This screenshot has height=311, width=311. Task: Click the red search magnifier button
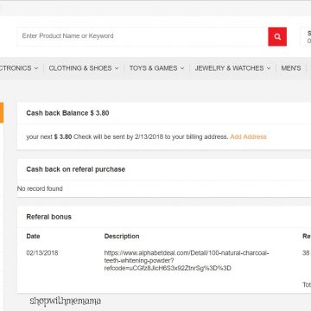[x=277, y=36]
